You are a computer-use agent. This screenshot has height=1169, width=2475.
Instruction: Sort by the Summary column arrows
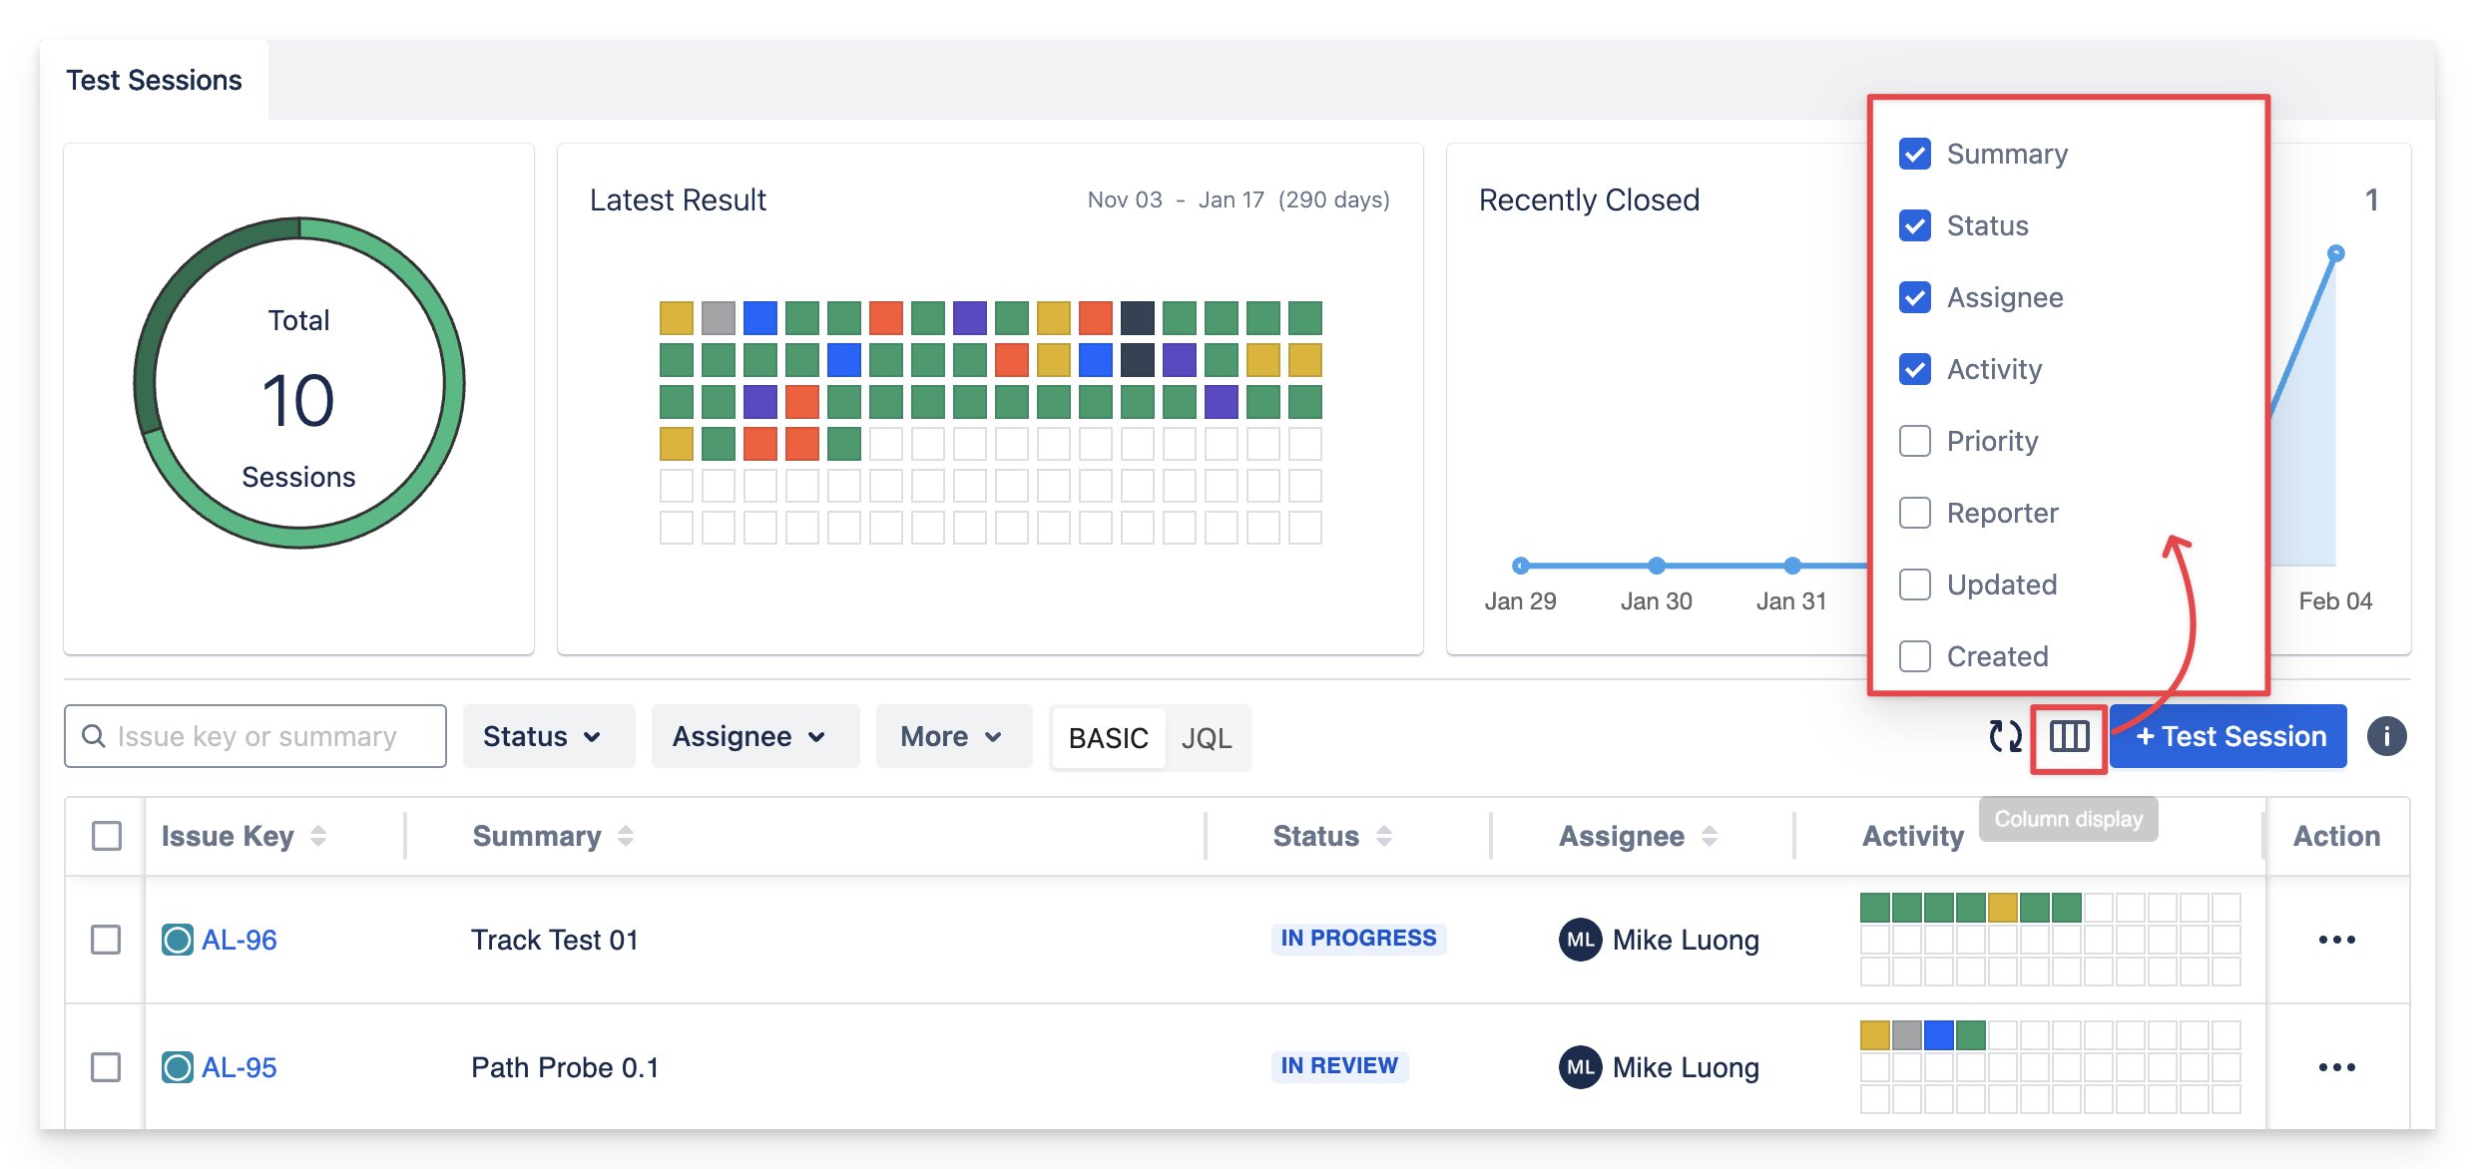point(626,836)
